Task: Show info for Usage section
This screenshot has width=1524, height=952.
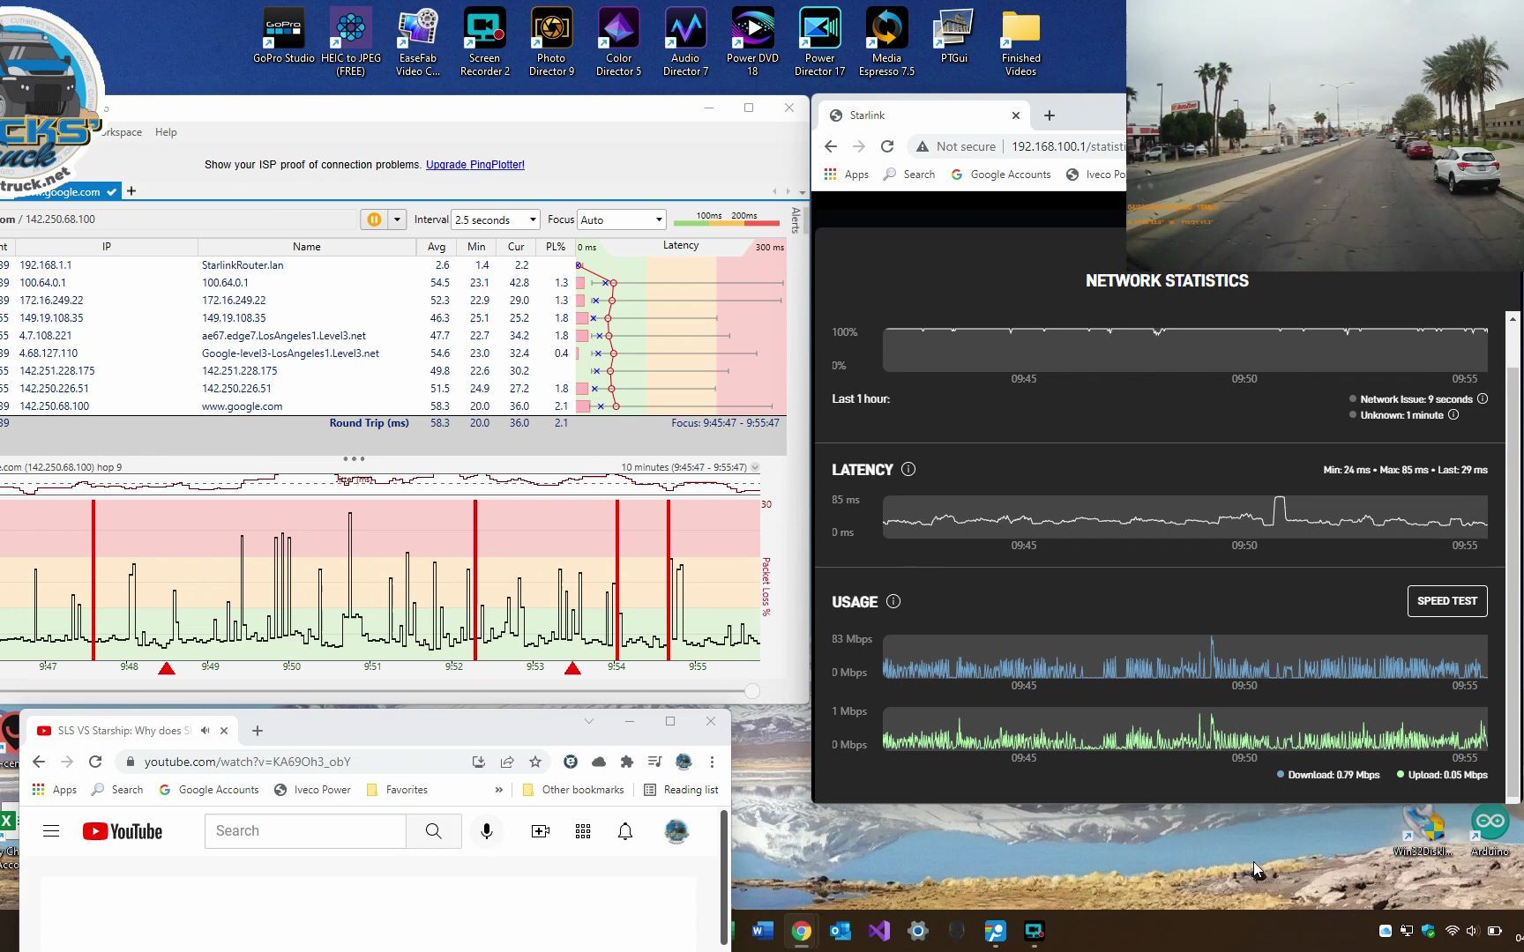Action: (893, 602)
